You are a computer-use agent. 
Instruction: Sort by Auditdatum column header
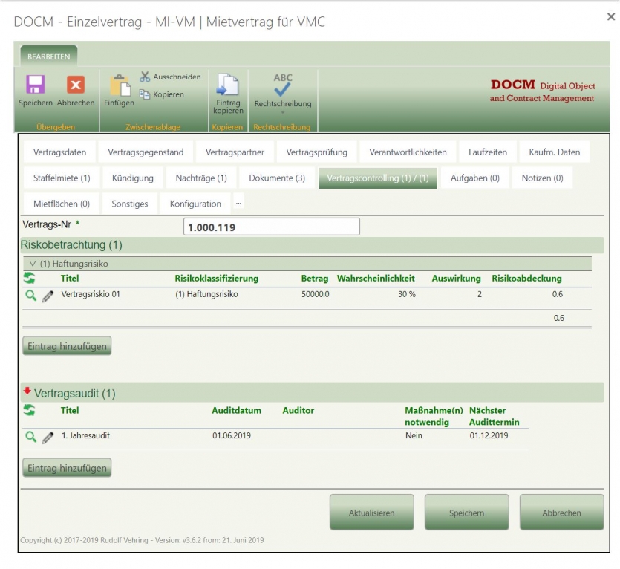click(236, 410)
